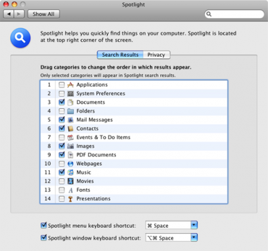
Task: Click the System Preferences category icon
Action: [70, 93]
